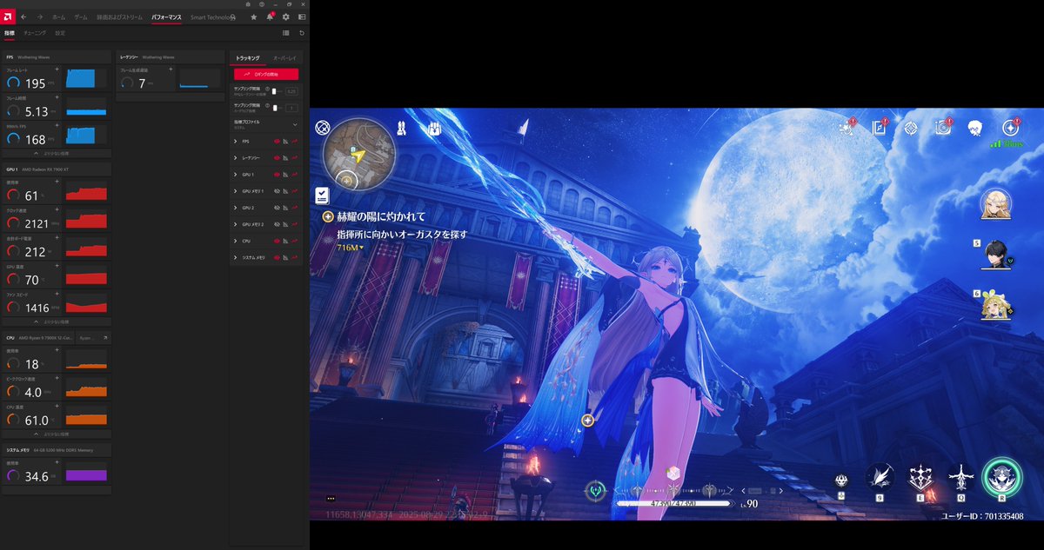Expand the GPU memory 1 row chevron
The image size is (1044, 550).
pyautogui.click(x=235, y=190)
